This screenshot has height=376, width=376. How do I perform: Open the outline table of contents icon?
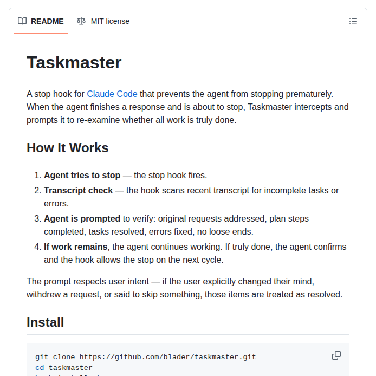click(353, 21)
